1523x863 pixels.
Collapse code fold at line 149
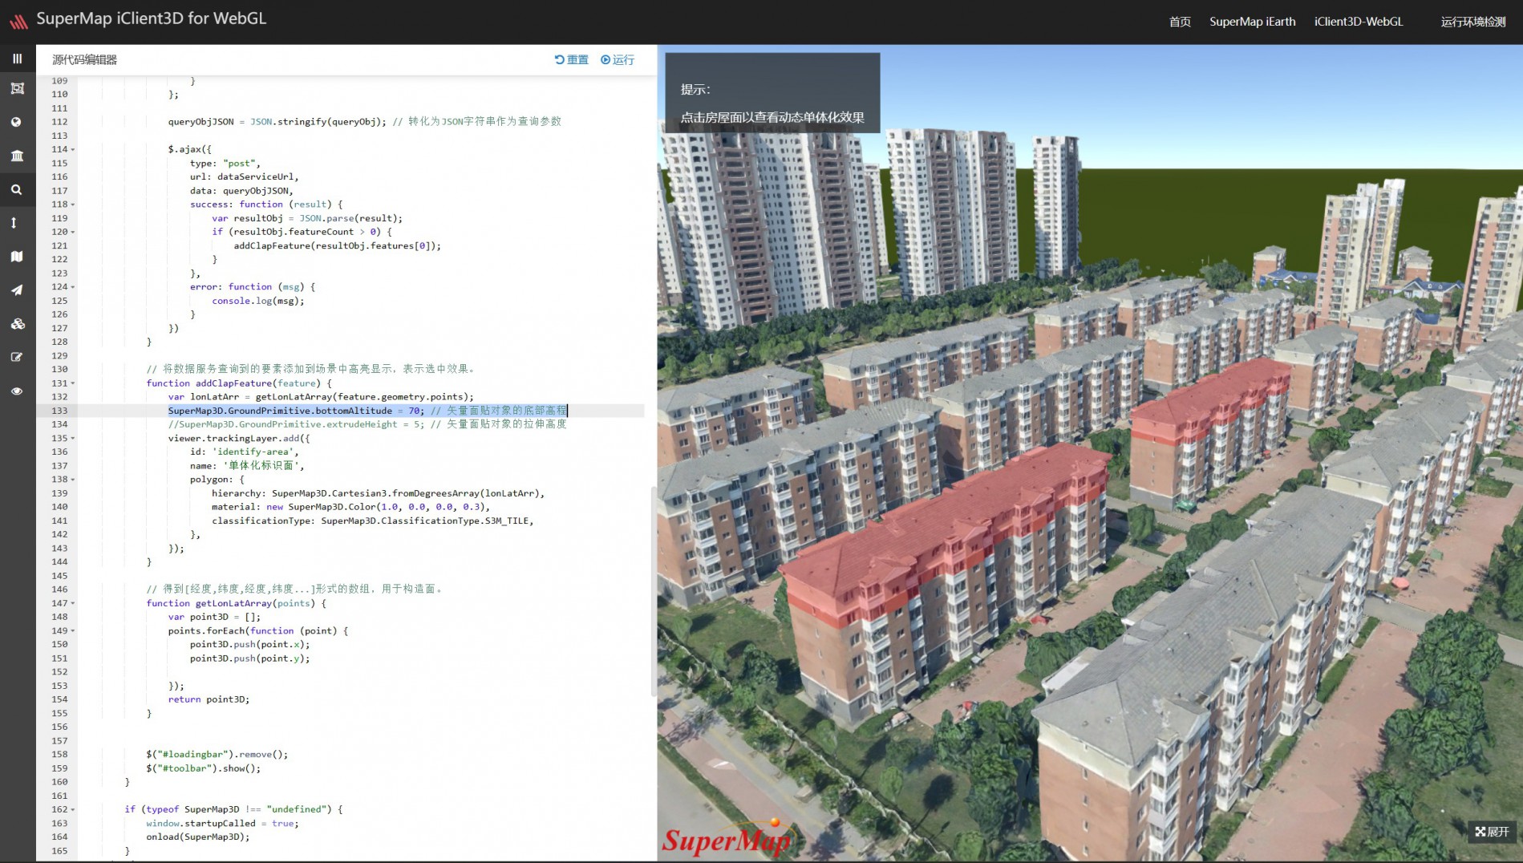73,630
